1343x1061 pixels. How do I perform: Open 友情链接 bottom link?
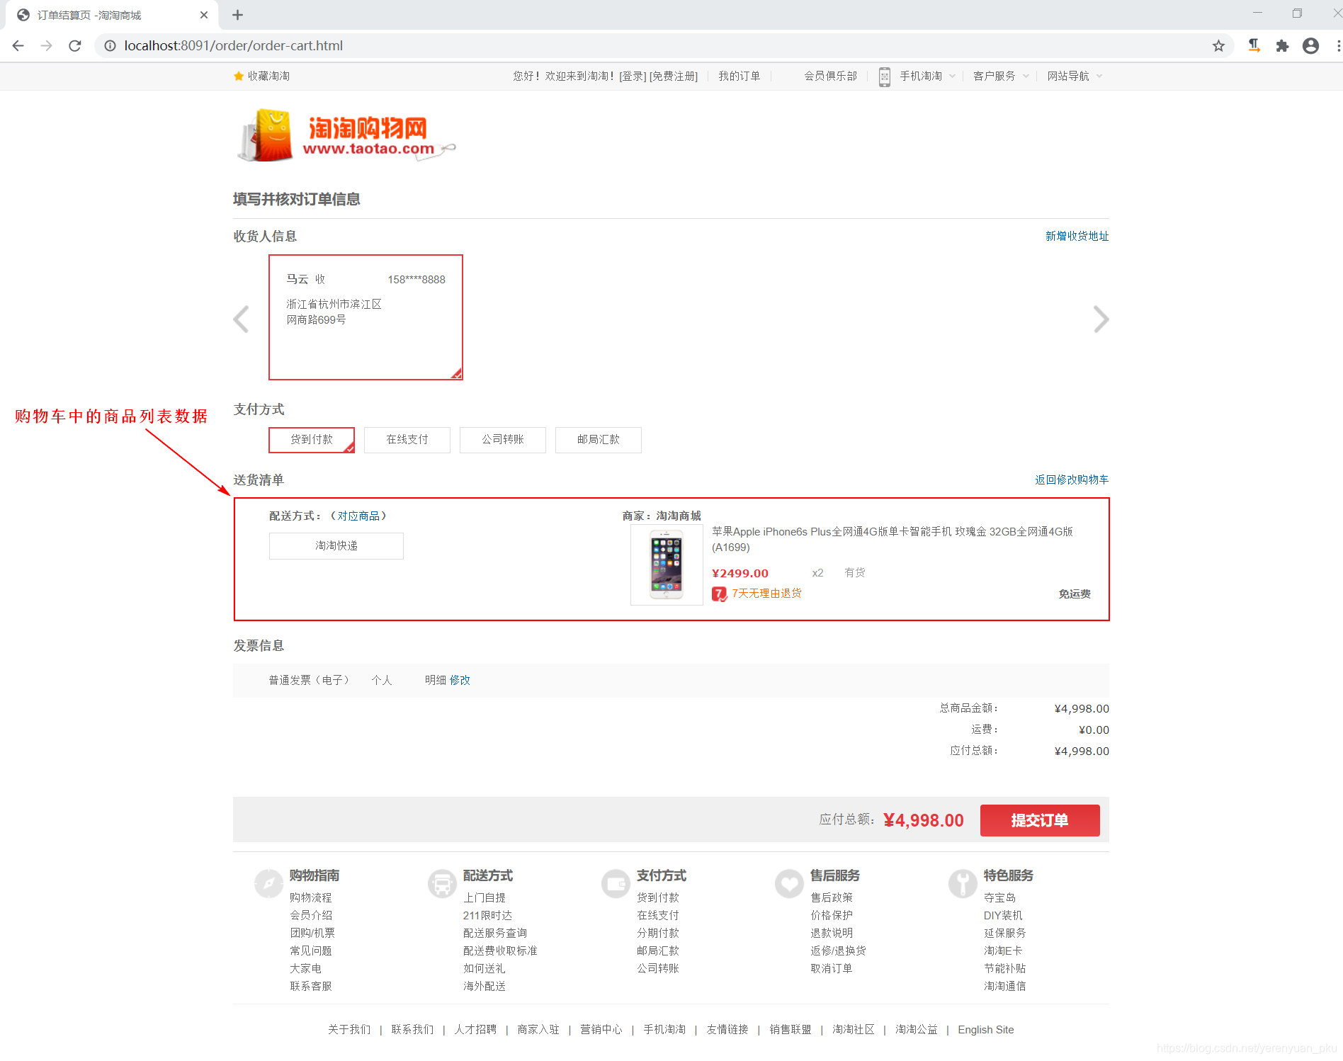tap(727, 1030)
